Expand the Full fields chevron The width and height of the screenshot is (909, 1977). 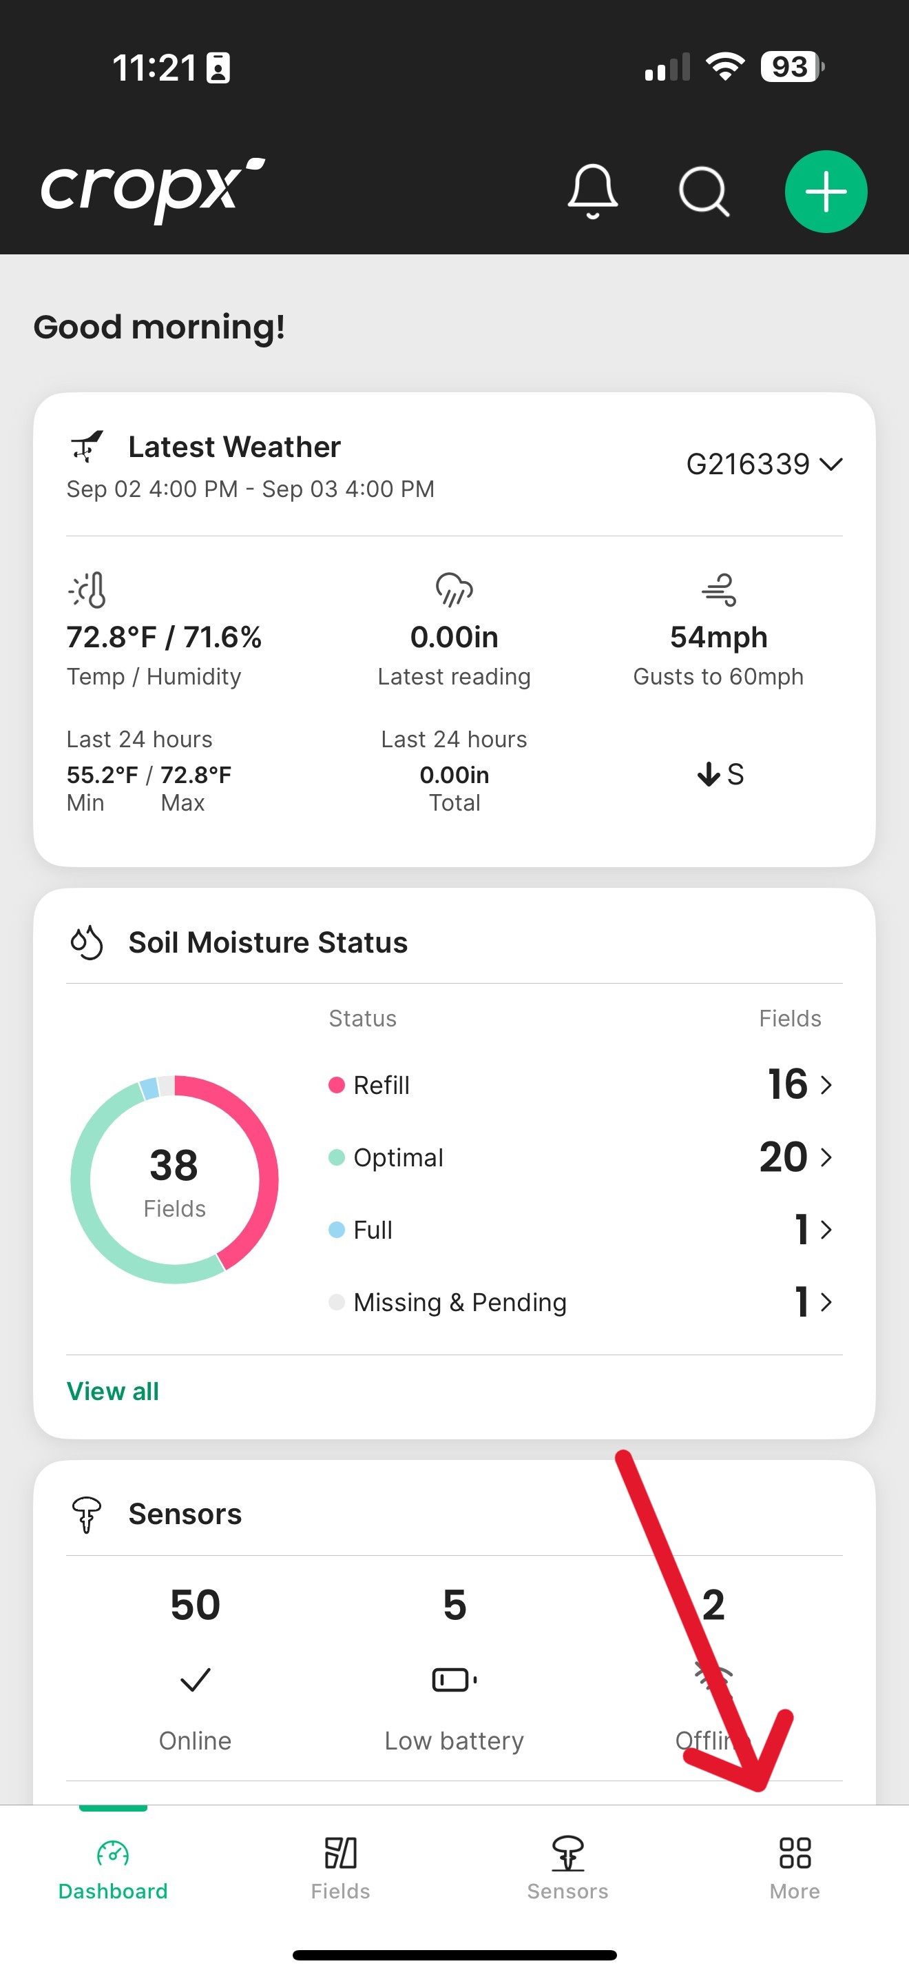tap(826, 1230)
